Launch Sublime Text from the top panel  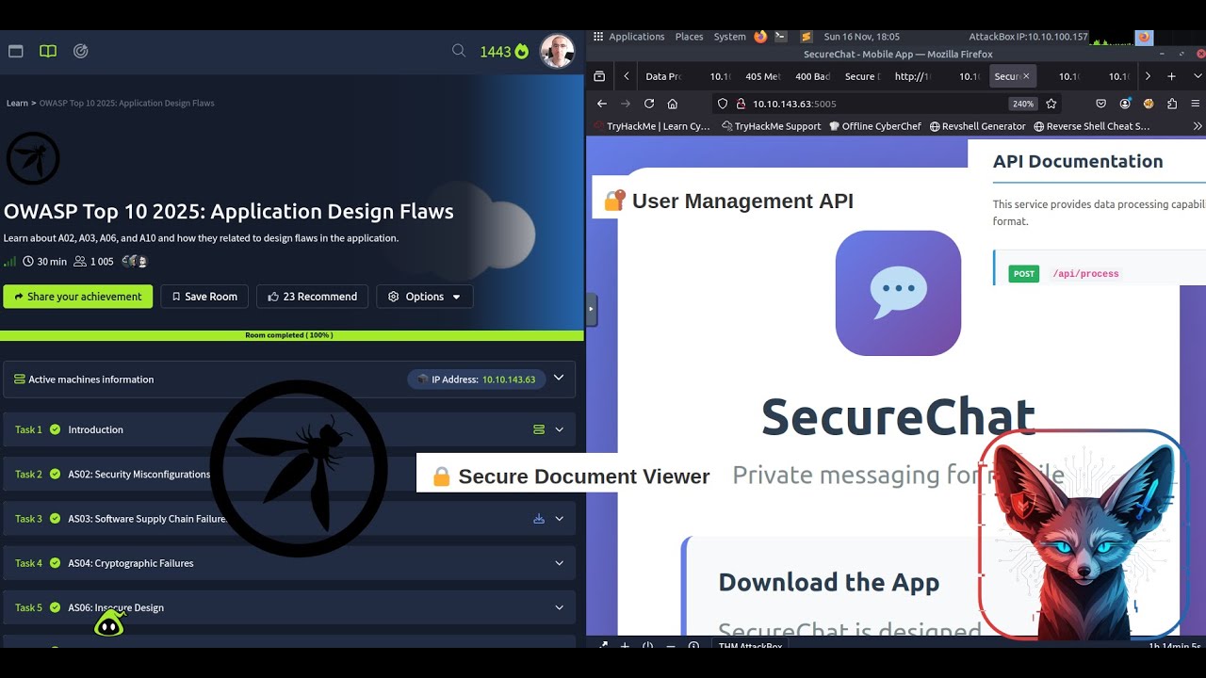807,37
